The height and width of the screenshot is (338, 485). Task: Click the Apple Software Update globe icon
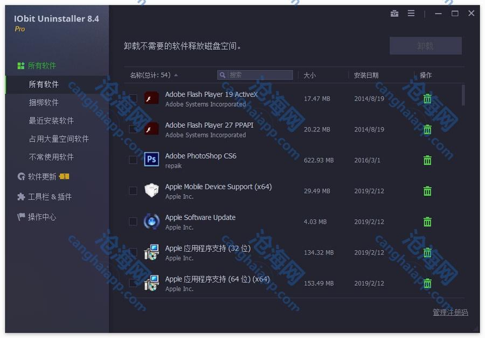pyautogui.click(x=151, y=222)
